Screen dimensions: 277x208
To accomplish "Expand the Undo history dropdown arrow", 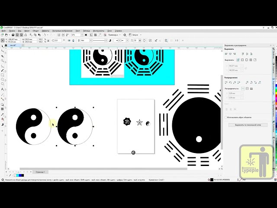I will coord(48,35).
